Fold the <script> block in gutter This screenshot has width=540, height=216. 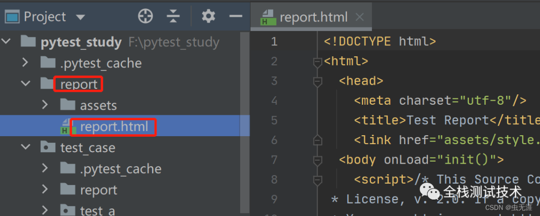(317, 180)
